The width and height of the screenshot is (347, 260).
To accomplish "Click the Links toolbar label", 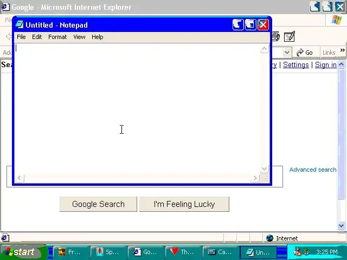I will [x=329, y=53].
